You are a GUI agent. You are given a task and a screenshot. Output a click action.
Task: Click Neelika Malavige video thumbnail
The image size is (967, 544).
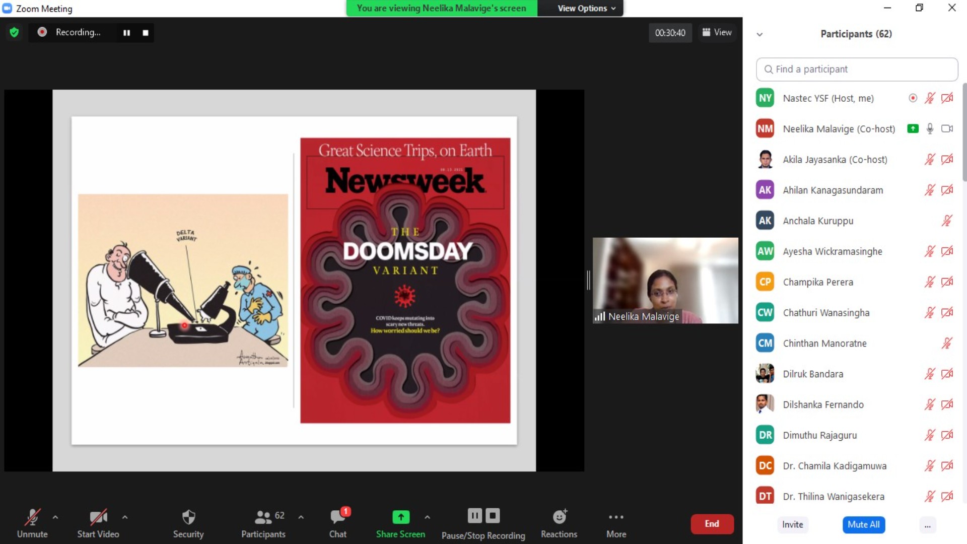[x=665, y=281]
